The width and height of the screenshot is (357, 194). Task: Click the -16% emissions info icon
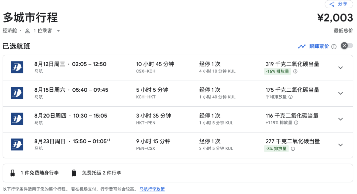pos(295,72)
